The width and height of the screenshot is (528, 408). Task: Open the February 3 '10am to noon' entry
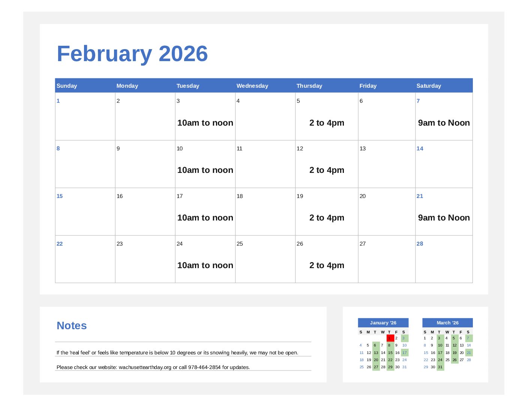205,123
